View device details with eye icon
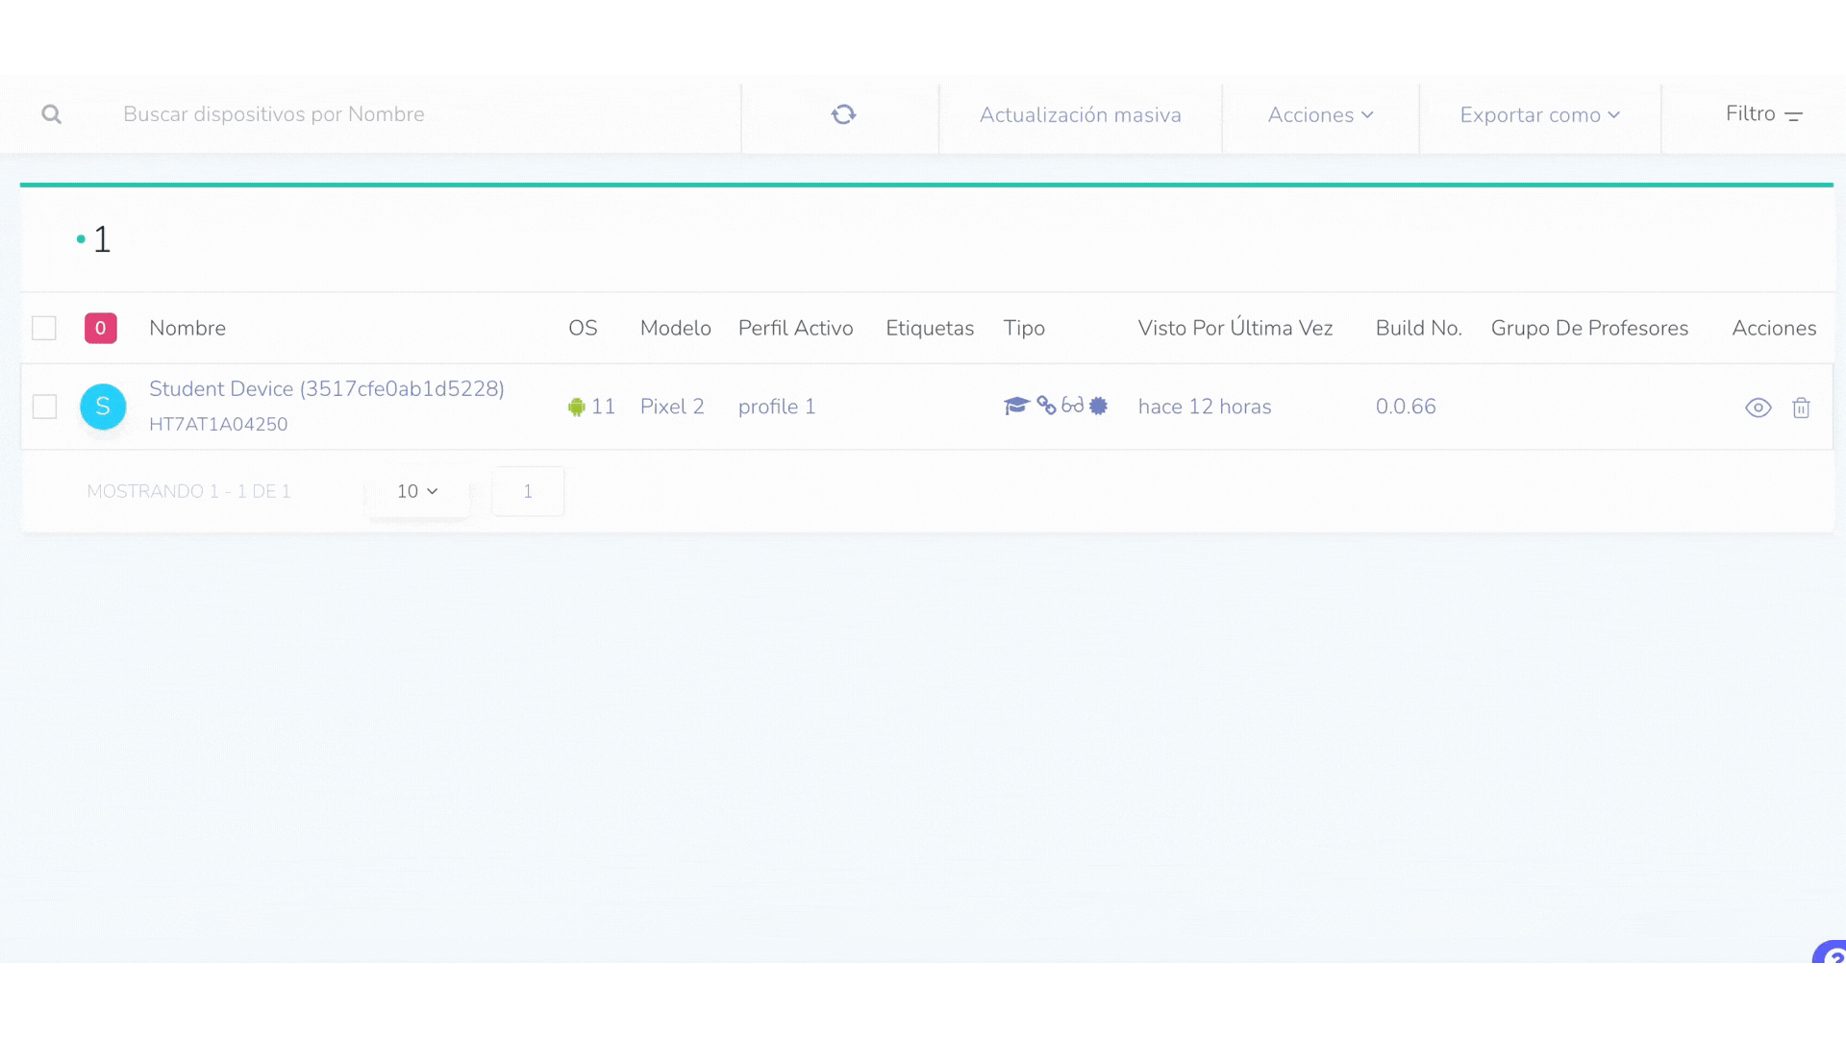Image resolution: width=1846 pixels, height=1038 pixels. point(1758,408)
